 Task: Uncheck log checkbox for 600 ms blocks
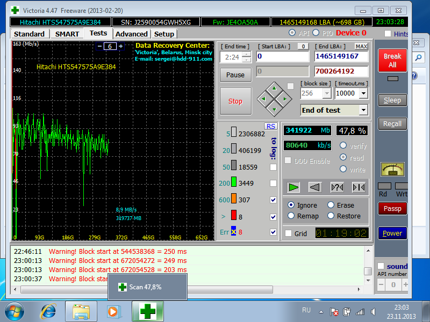pyautogui.click(x=273, y=200)
